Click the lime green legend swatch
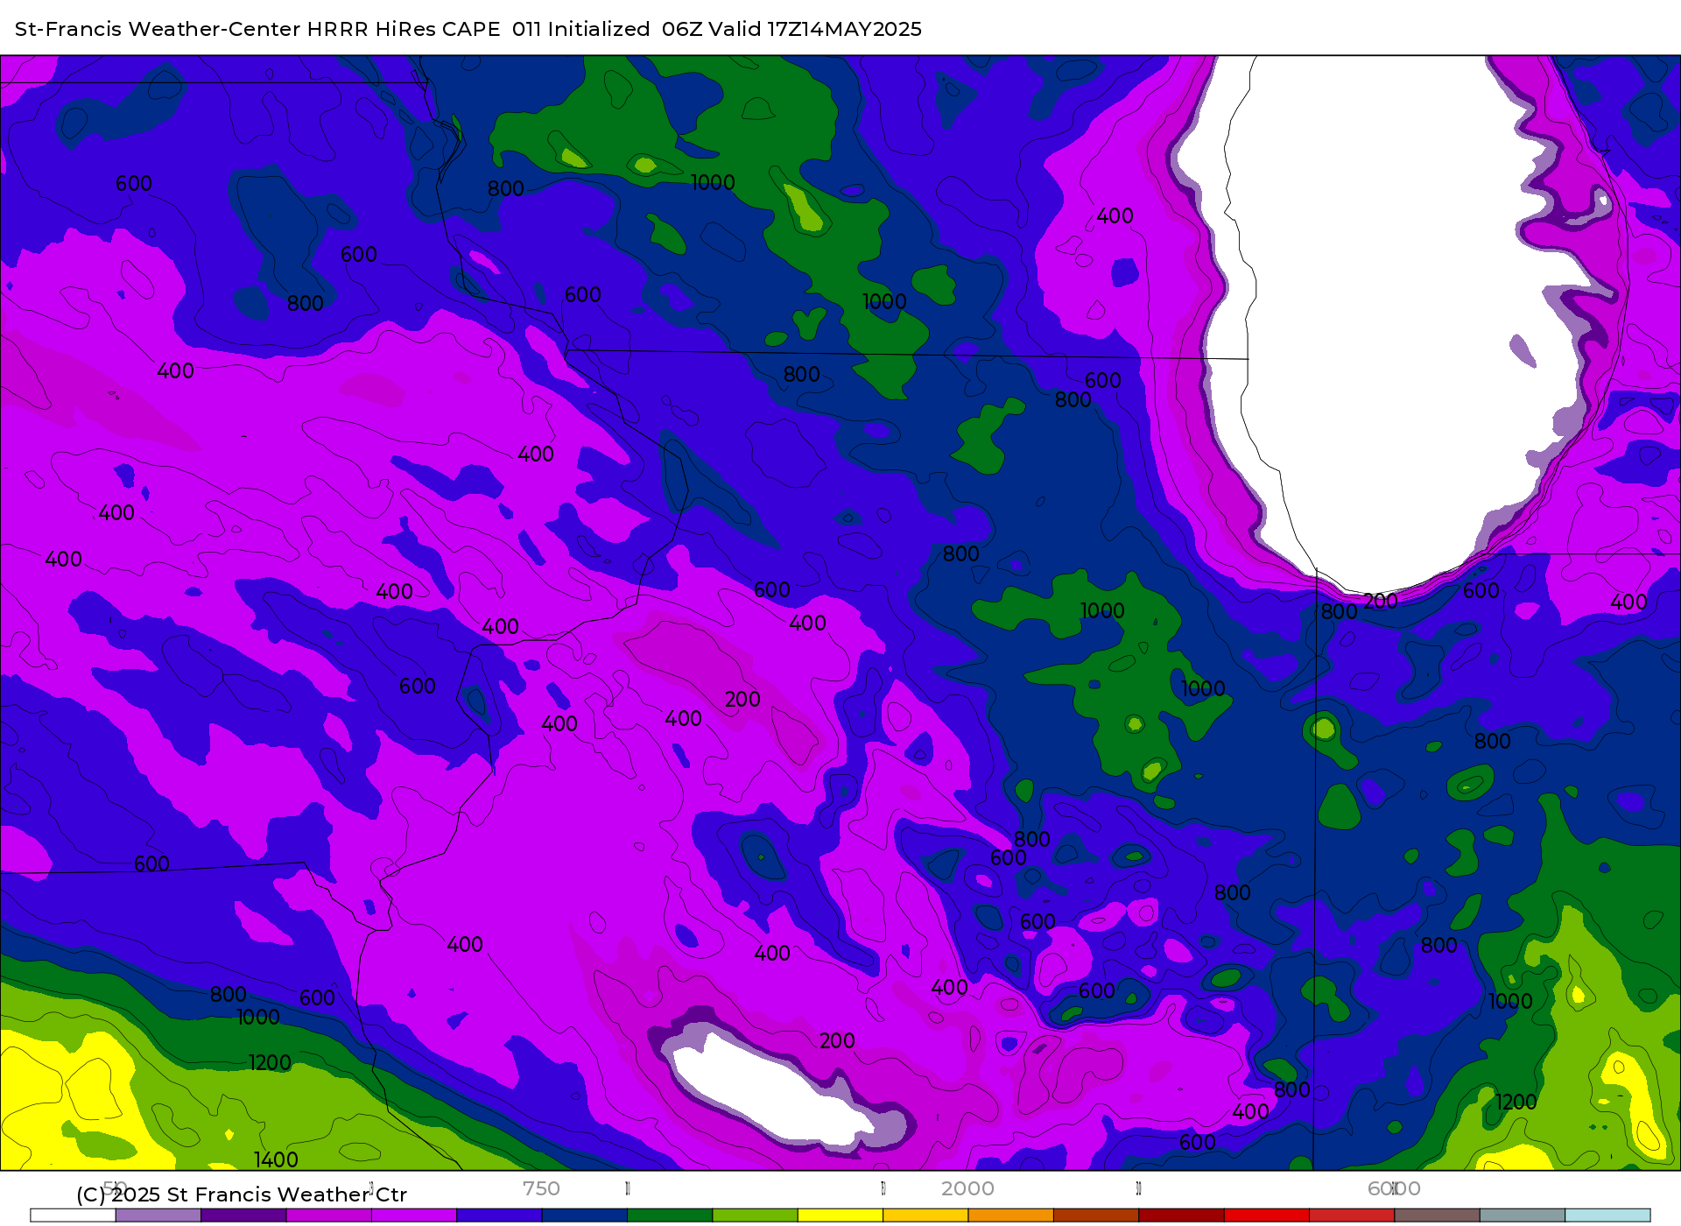The image size is (1681, 1226). (756, 1215)
